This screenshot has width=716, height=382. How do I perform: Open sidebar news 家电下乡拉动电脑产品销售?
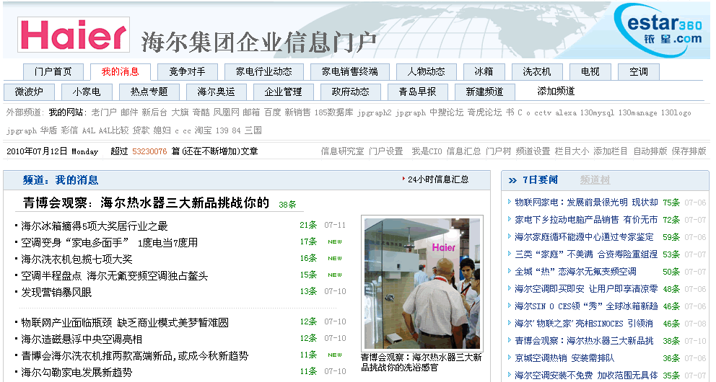(x=586, y=220)
